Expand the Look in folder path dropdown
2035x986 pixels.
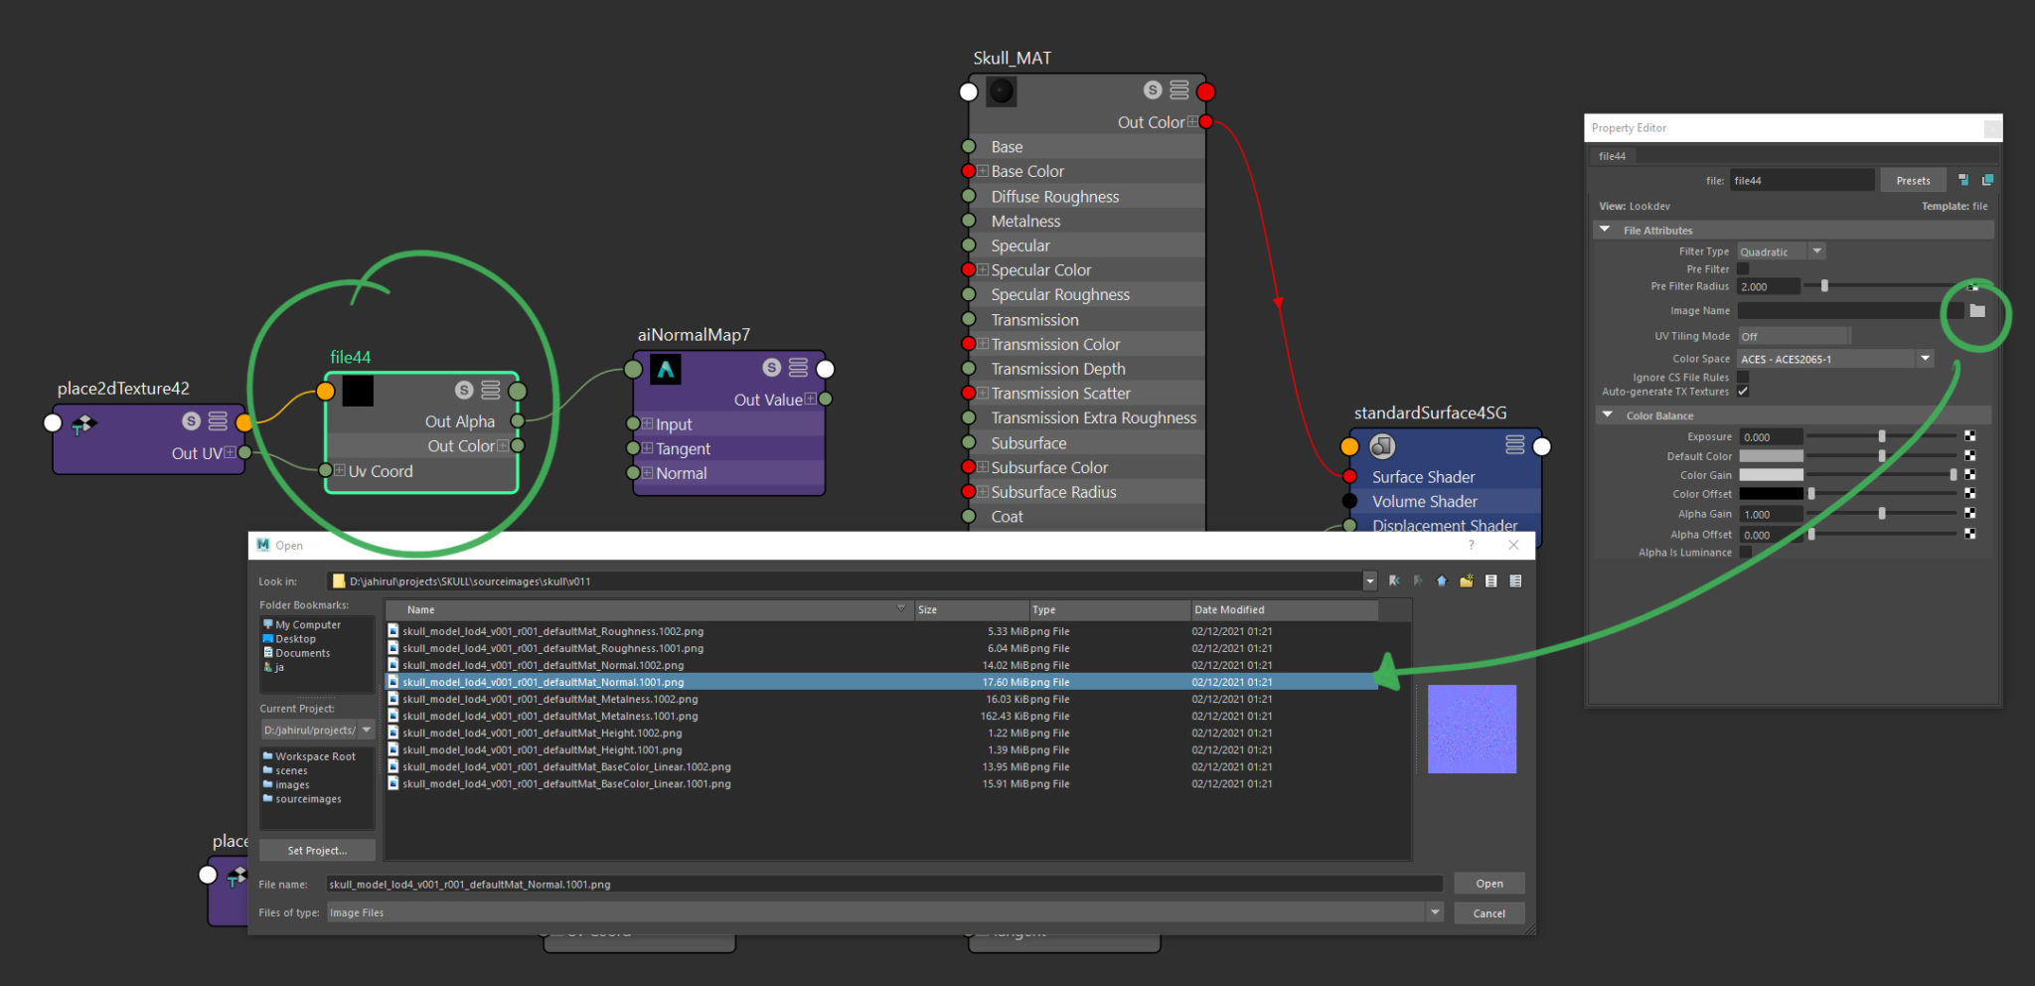pos(1369,580)
